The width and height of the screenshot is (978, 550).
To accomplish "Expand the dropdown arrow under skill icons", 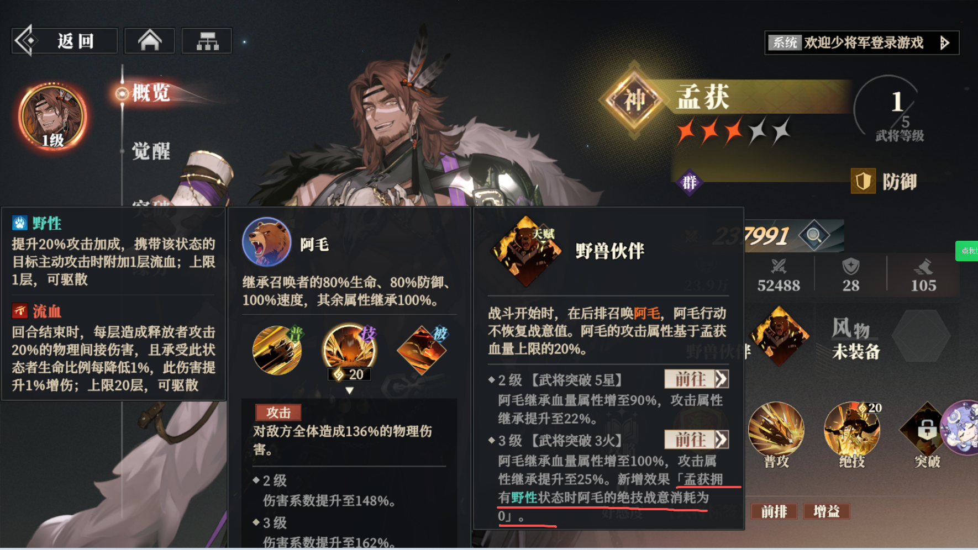I will point(349,390).
